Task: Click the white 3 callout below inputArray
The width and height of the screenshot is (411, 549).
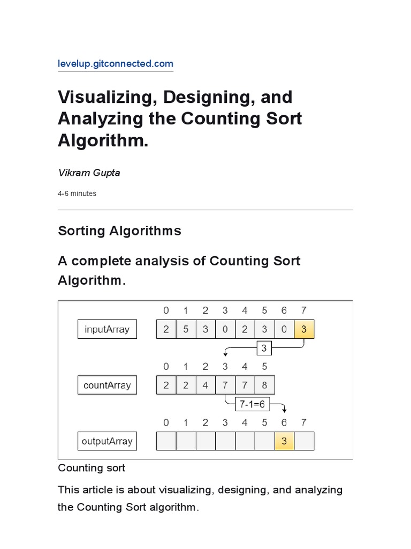Action: coord(263,348)
